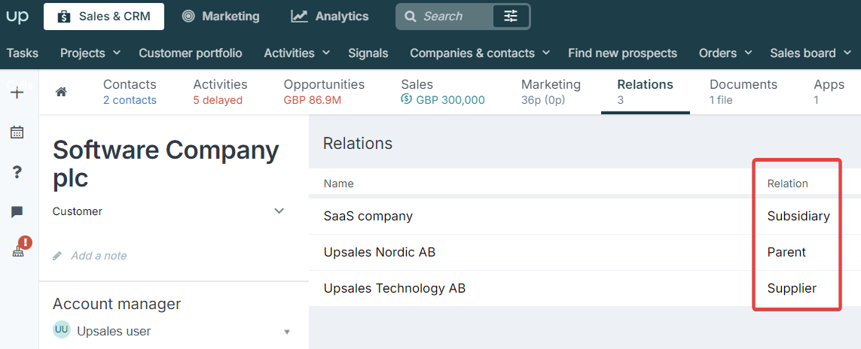Open cleanup broom notification icon
The image size is (861, 349).
click(21, 247)
